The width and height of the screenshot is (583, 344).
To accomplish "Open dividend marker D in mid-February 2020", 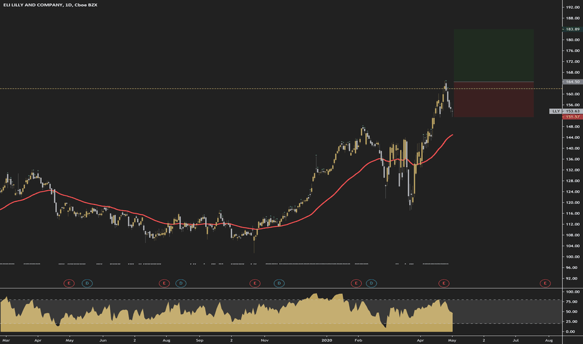I will pos(372,283).
